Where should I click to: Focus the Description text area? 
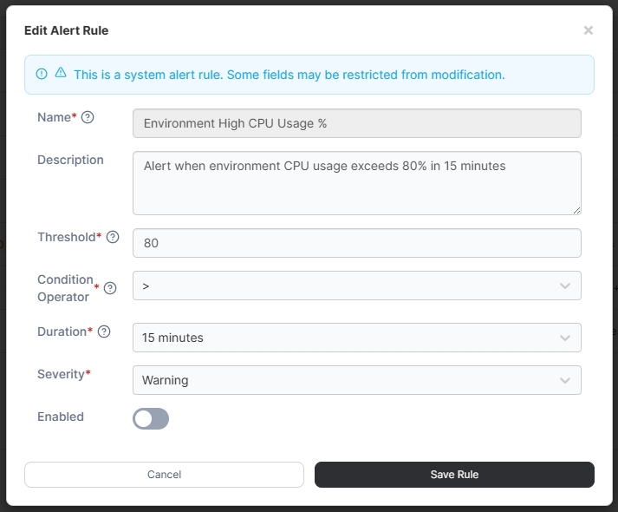tap(356, 183)
